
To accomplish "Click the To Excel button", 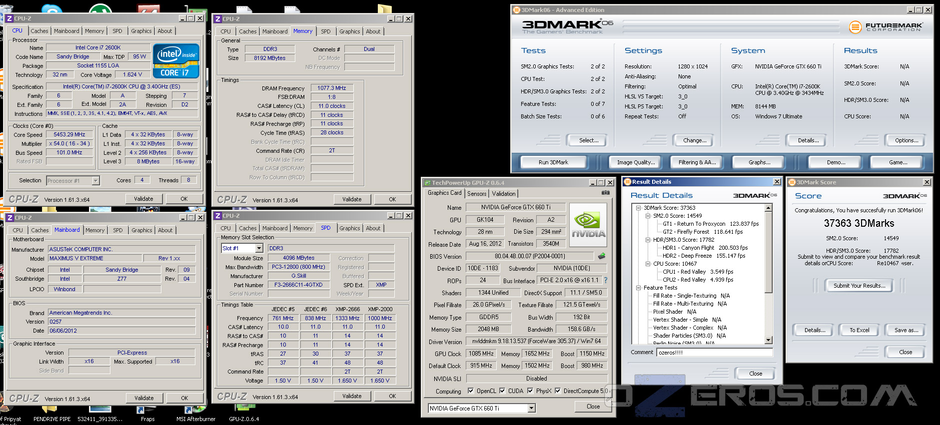I will pos(860,330).
